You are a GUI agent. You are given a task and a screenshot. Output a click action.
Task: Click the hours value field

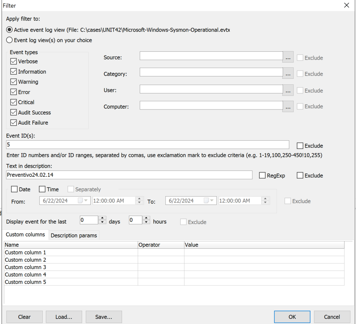point(136,220)
